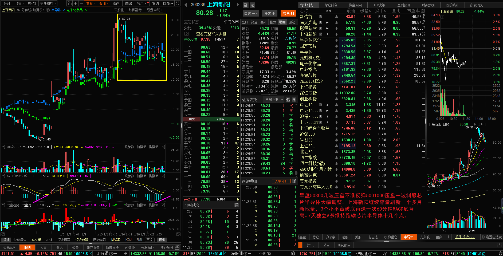This screenshot has height=256, width=503.
Task: Switch to 分时 chart period
Action: (x=7, y=3)
